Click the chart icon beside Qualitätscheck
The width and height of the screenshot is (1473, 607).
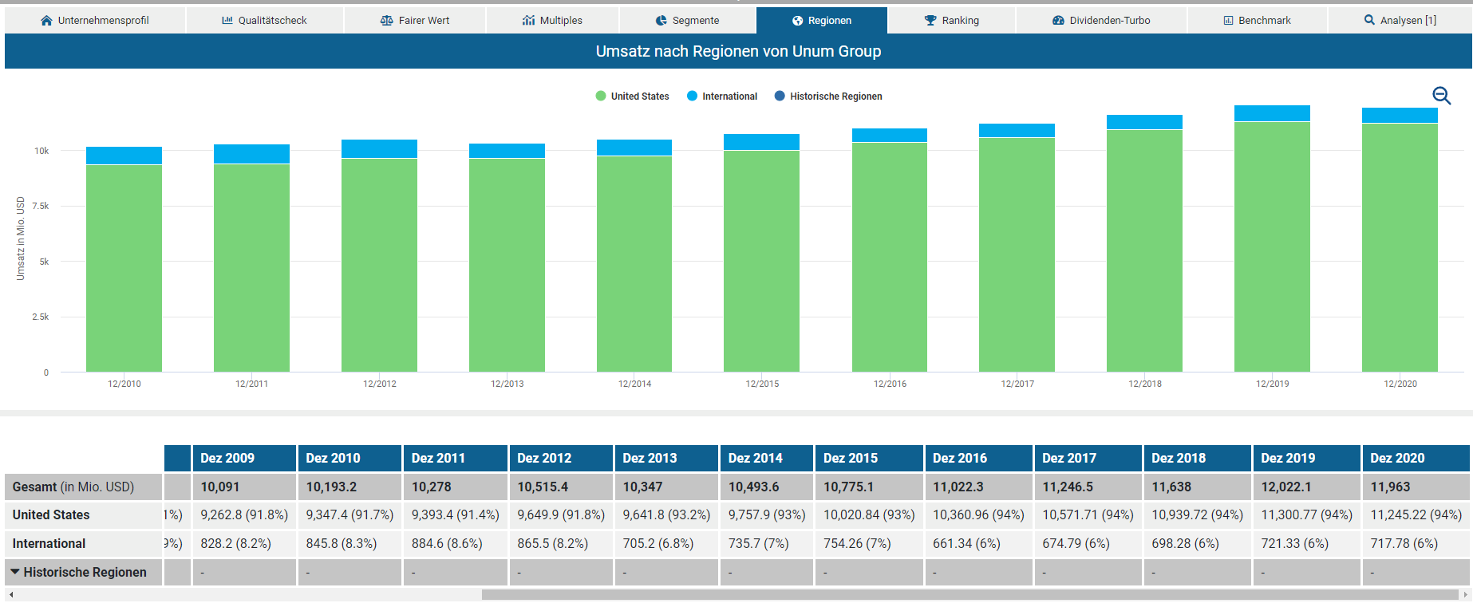click(x=227, y=21)
